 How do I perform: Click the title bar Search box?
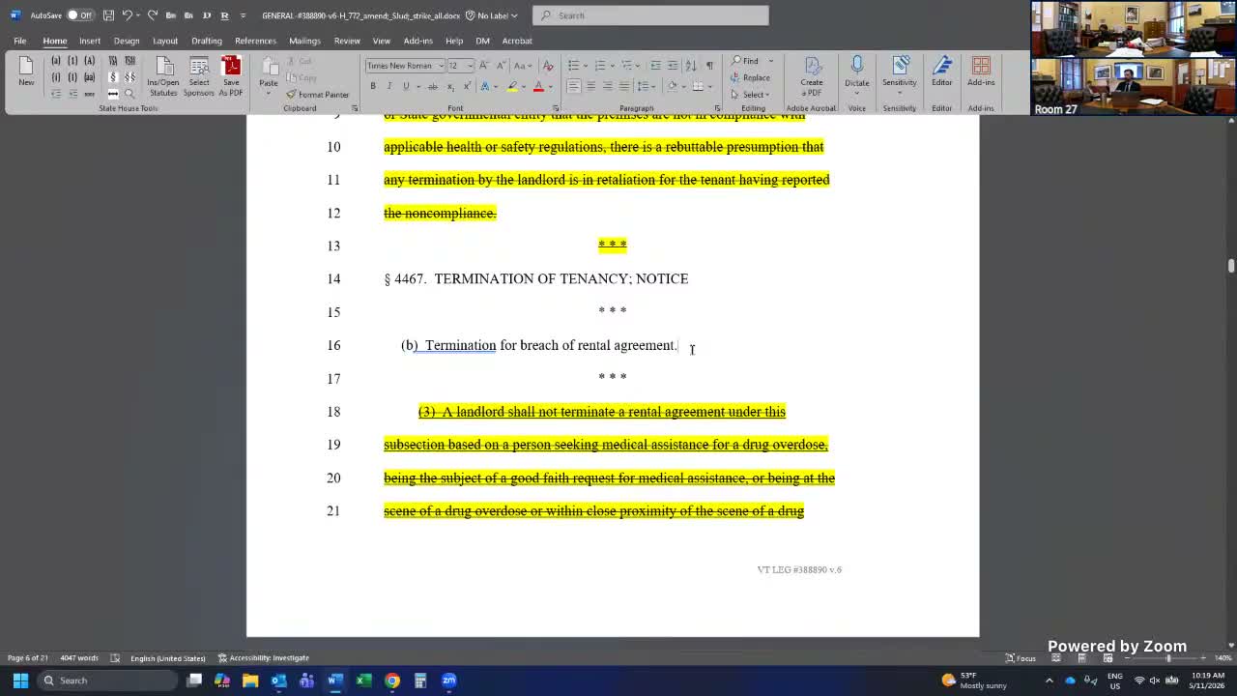[650, 15]
